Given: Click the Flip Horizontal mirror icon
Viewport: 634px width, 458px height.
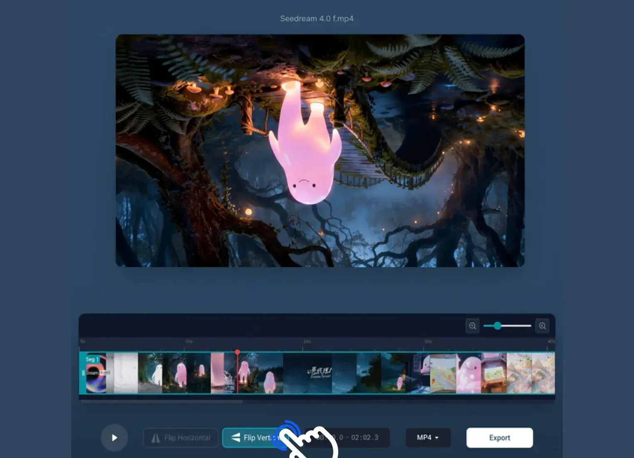Looking at the screenshot, I should pyautogui.click(x=156, y=438).
